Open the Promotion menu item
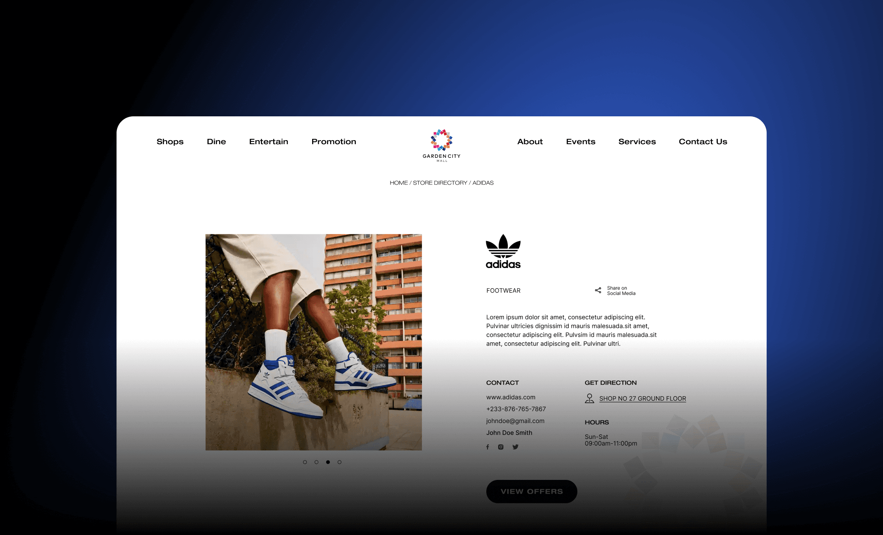 (334, 141)
